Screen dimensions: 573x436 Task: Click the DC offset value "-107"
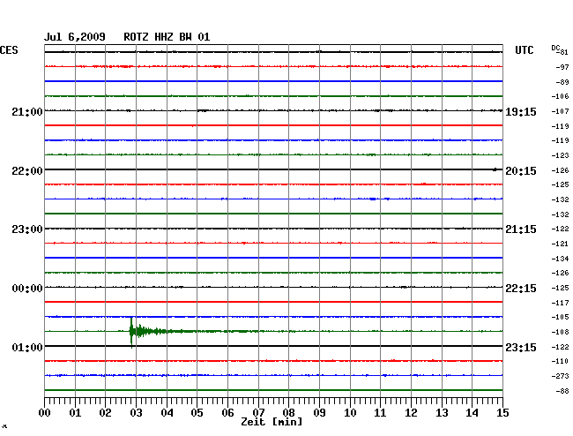(x=560, y=111)
